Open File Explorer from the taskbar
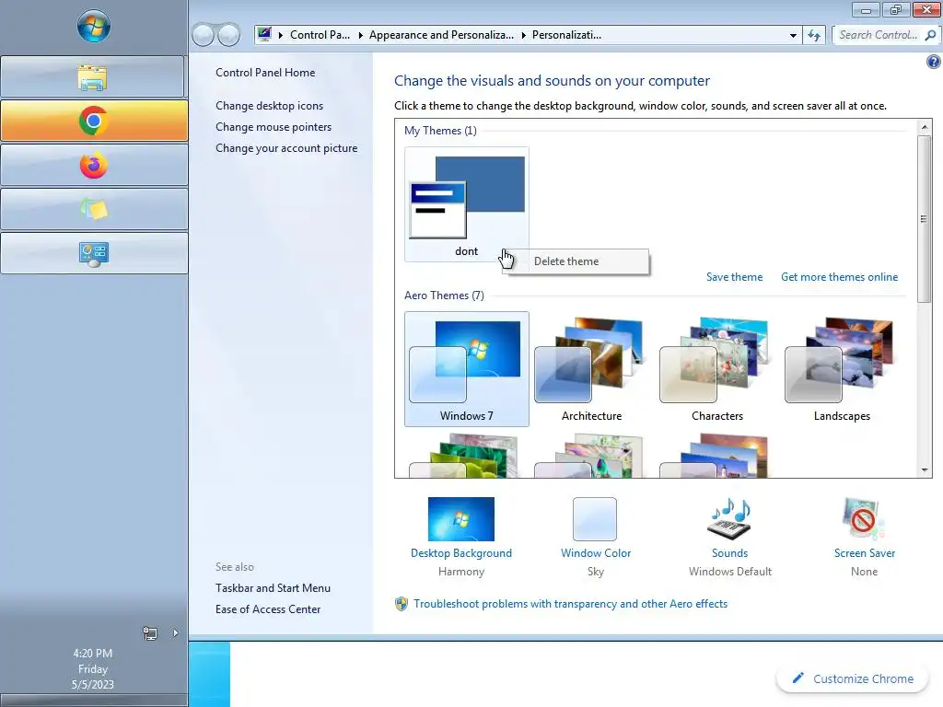Screen dimensions: 943x707 pyautogui.click(x=94, y=77)
